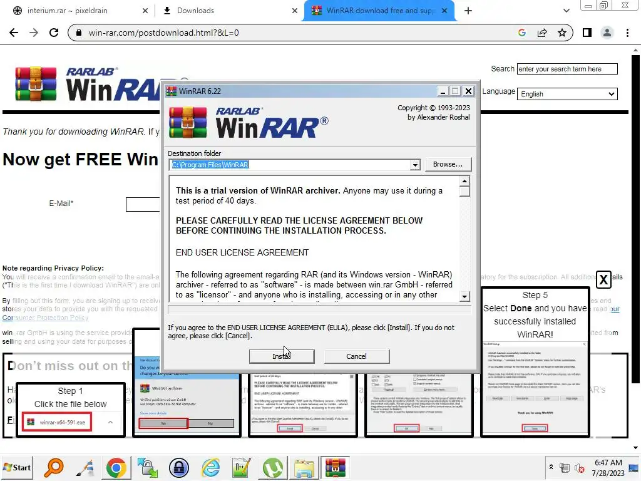The image size is (641, 481).
Task: Select the WinRAR download free tab
Action: [x=380, y=11]
